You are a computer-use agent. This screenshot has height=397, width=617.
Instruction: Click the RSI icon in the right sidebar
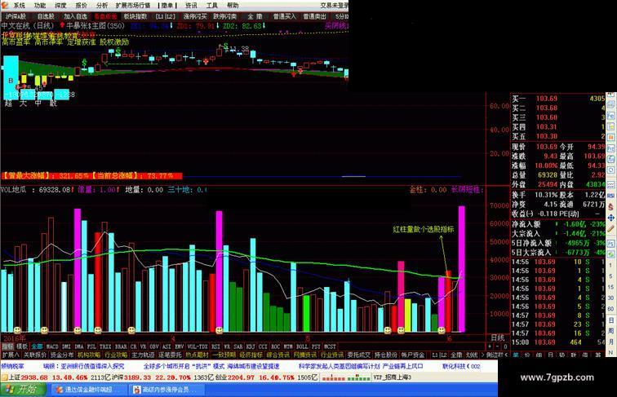610,195
